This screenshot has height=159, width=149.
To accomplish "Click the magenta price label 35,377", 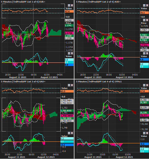I will (x=144, y=115).
